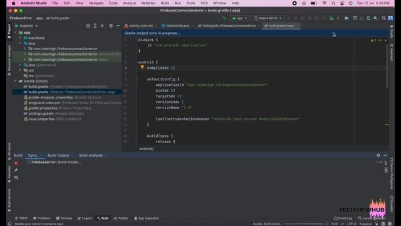The width and height of the screenshot is (401, 226).
Task: Click the lightbulb quick-fix icon at compileSdk
Action: click(142, 67)
